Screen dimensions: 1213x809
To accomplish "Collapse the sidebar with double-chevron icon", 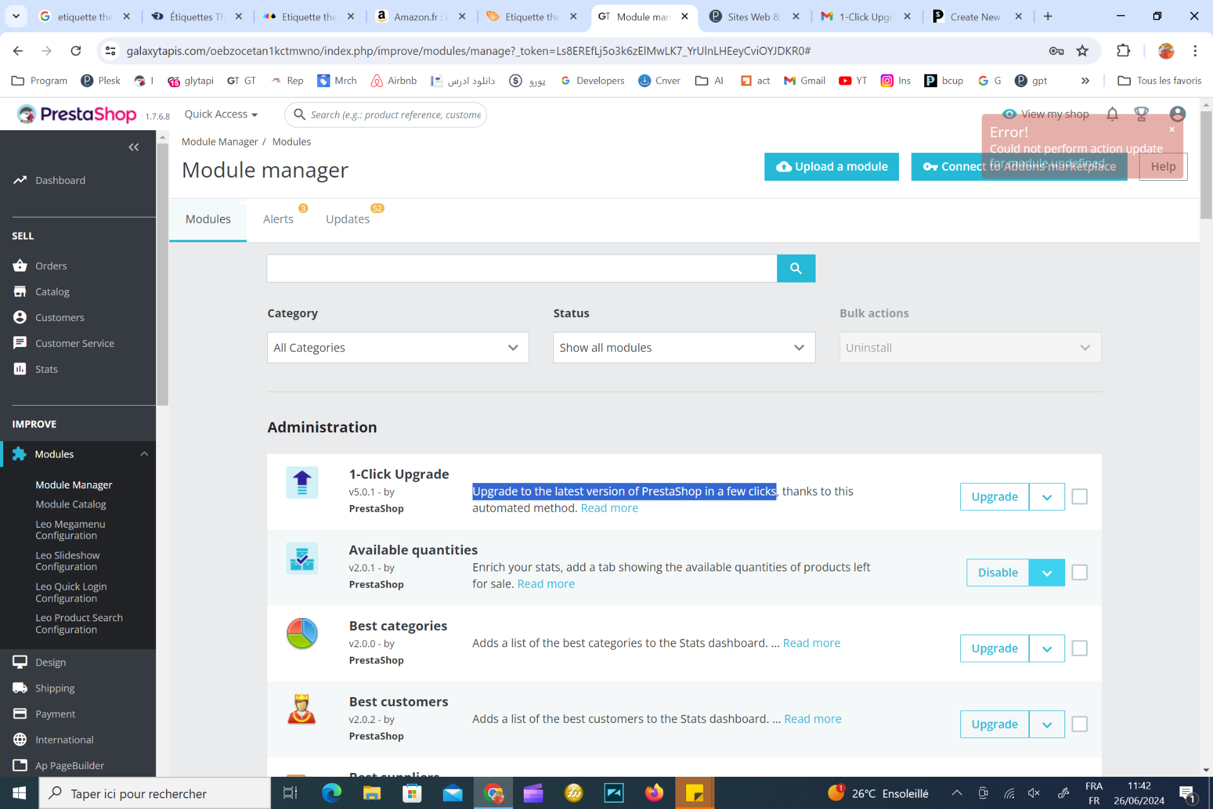I will [x=133, y=147].
